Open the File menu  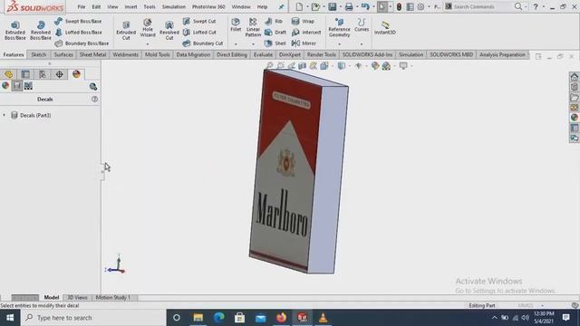tap(82, 7)
